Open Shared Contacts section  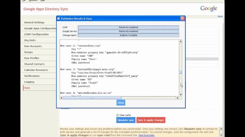coord(34,64)
